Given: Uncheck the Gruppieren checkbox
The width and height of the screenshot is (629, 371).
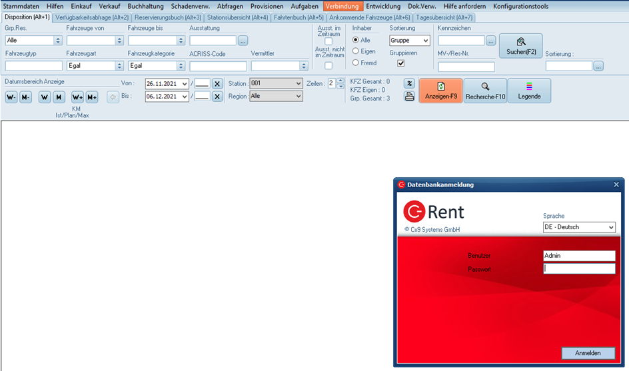Looking at the screenshot, I should click(400, 63).
